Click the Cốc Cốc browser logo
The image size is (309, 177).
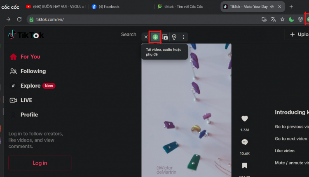click(10, 7)
